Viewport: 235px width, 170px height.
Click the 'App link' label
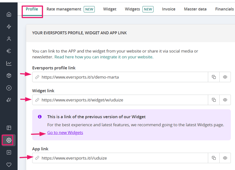40,149
